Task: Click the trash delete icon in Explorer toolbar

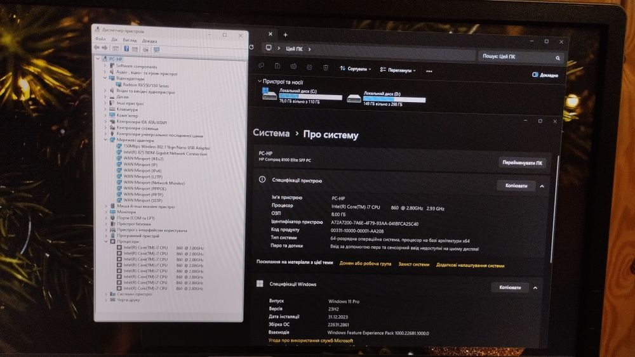Action: (x=326, y=67)
